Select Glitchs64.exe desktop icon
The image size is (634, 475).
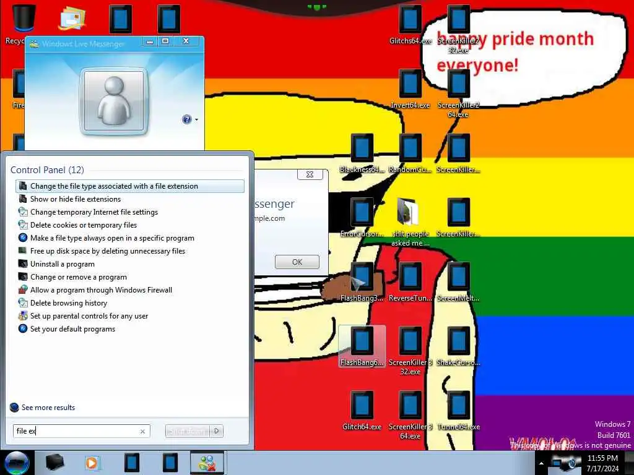(x=410, y=24)
